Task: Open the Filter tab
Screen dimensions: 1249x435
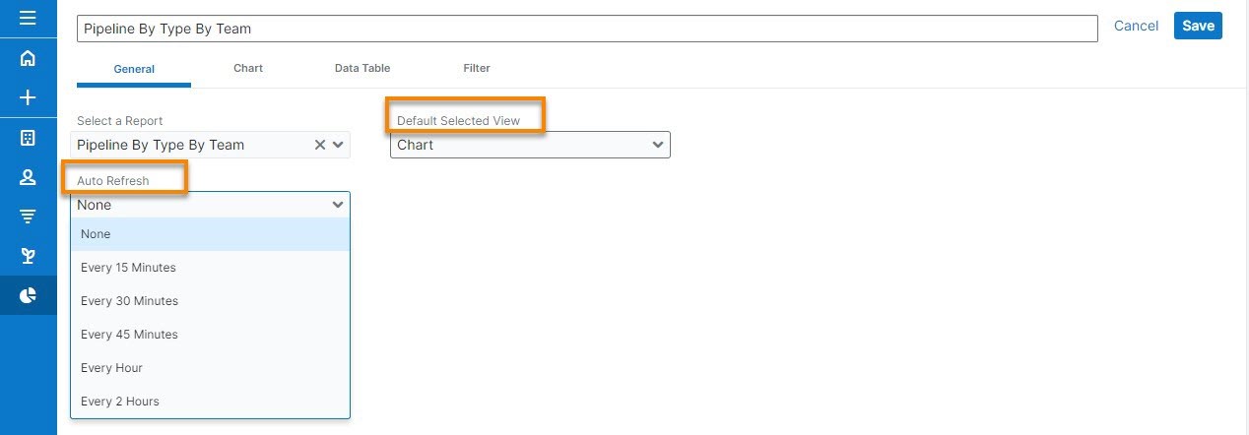Action: (477, 68)
